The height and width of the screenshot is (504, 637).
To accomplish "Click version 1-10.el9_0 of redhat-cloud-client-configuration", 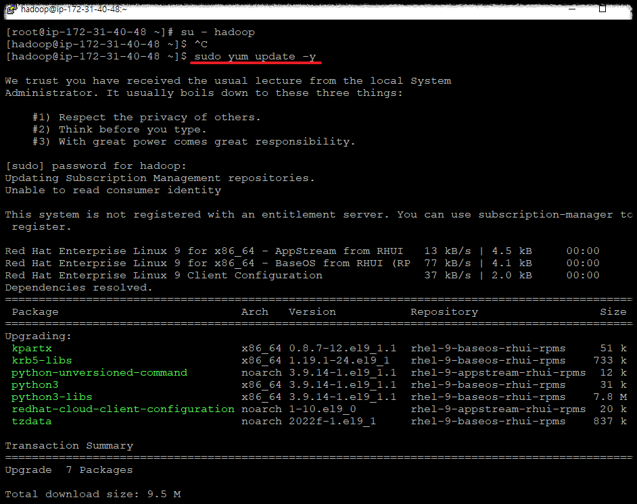I will [323, 409].
